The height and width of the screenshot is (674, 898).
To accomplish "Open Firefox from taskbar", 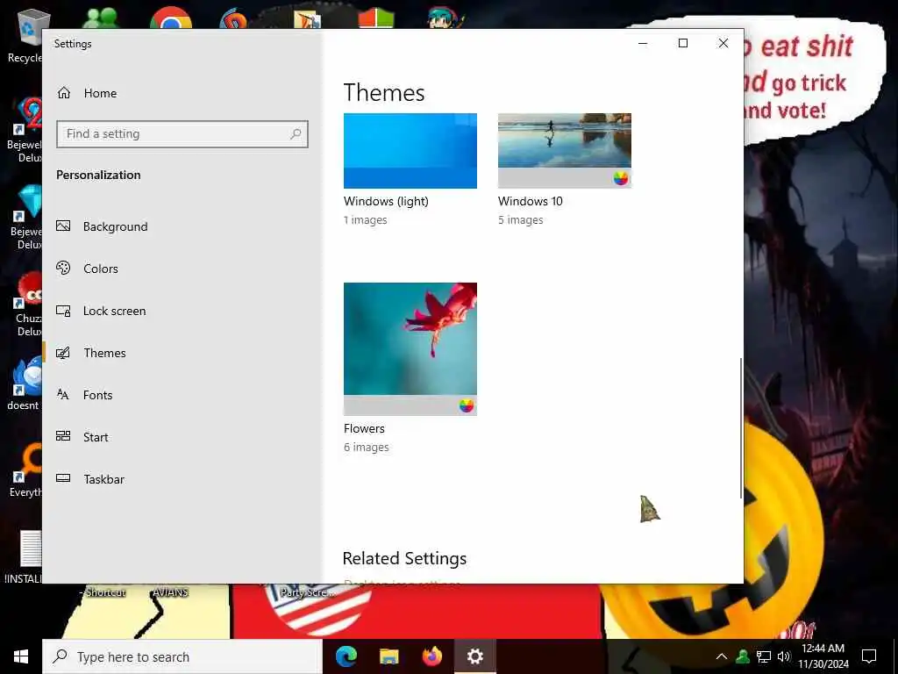I will [432, 656].
